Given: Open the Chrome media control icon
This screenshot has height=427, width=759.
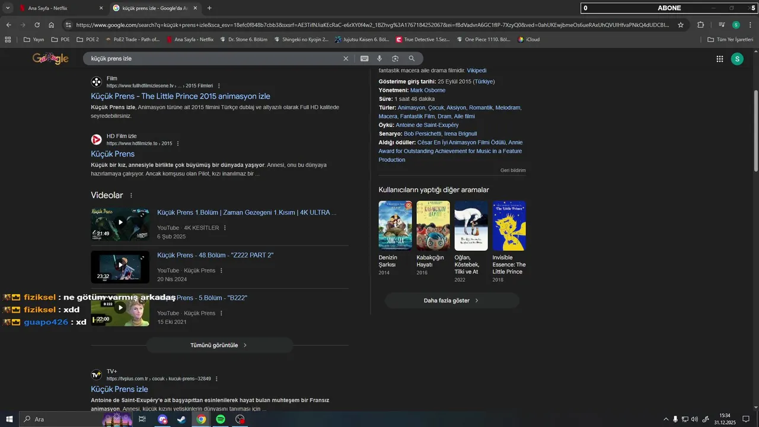Looking at the screenshot, I should tap(722, 25).
